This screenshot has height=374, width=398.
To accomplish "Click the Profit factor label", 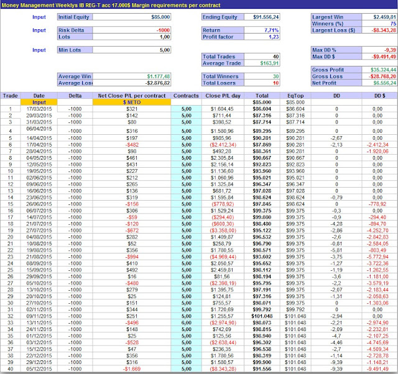I will [223, 37].
